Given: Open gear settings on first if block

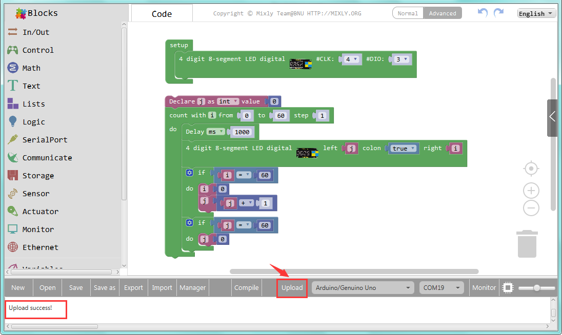Looking at the screenshot, I should click(190, 173).
